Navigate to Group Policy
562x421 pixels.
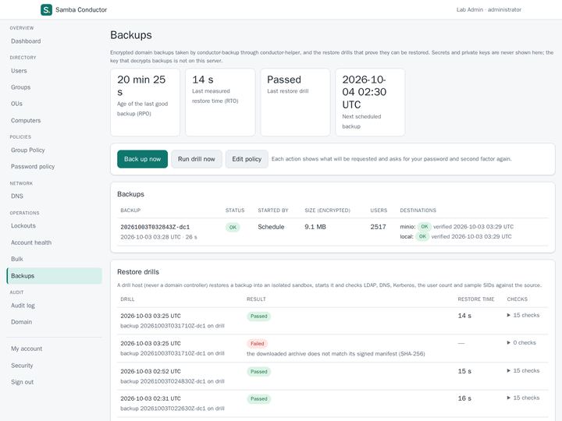(x=28, y=150)
